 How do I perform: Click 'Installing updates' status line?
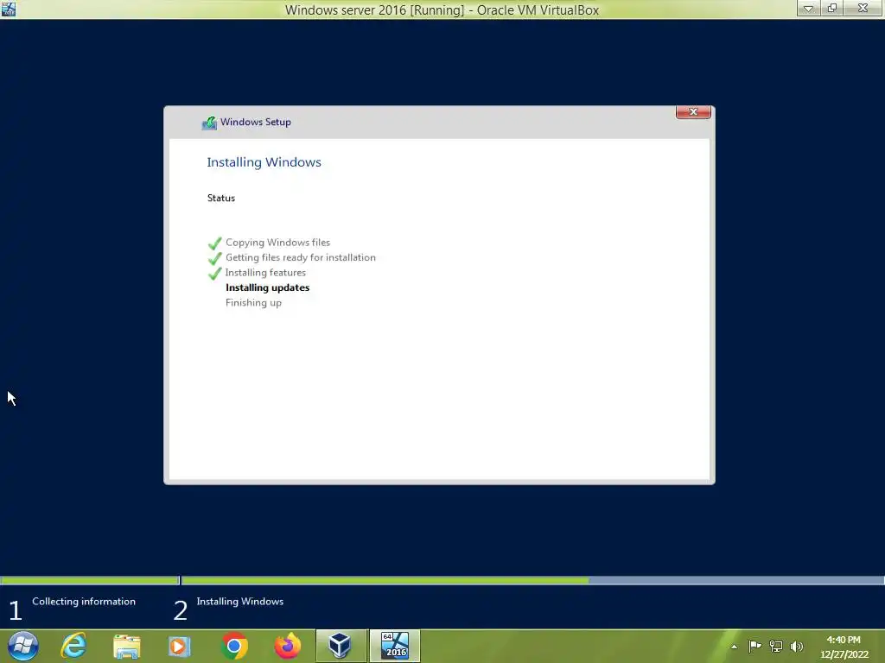(268, 287)
